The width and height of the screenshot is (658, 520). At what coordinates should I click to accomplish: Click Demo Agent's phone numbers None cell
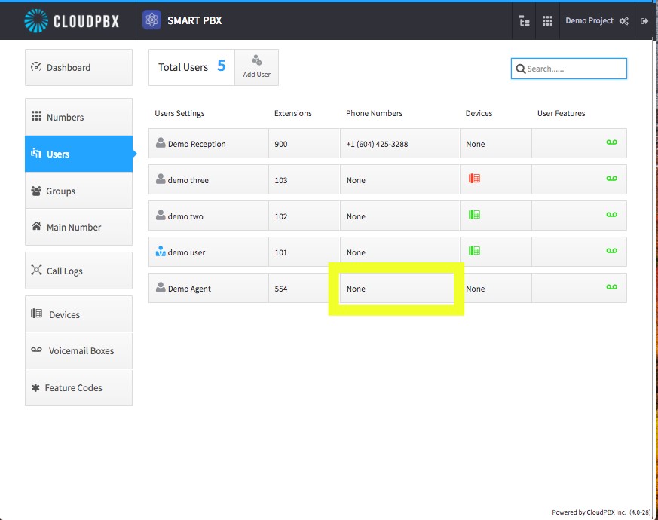pyautogui.click(x=400, y=288)
